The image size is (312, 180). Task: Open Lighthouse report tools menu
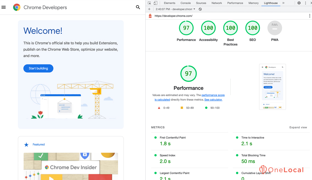point(310,16)
